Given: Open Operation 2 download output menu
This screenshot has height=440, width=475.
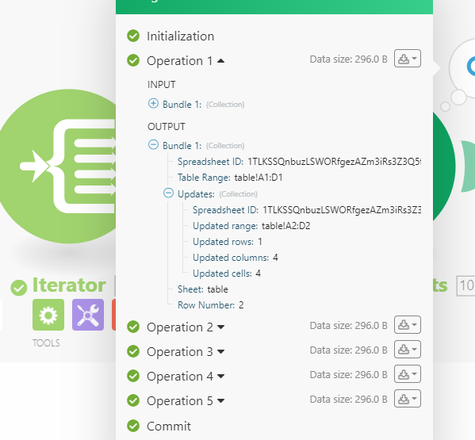Looking at the screenshot, I should point(407,325).
